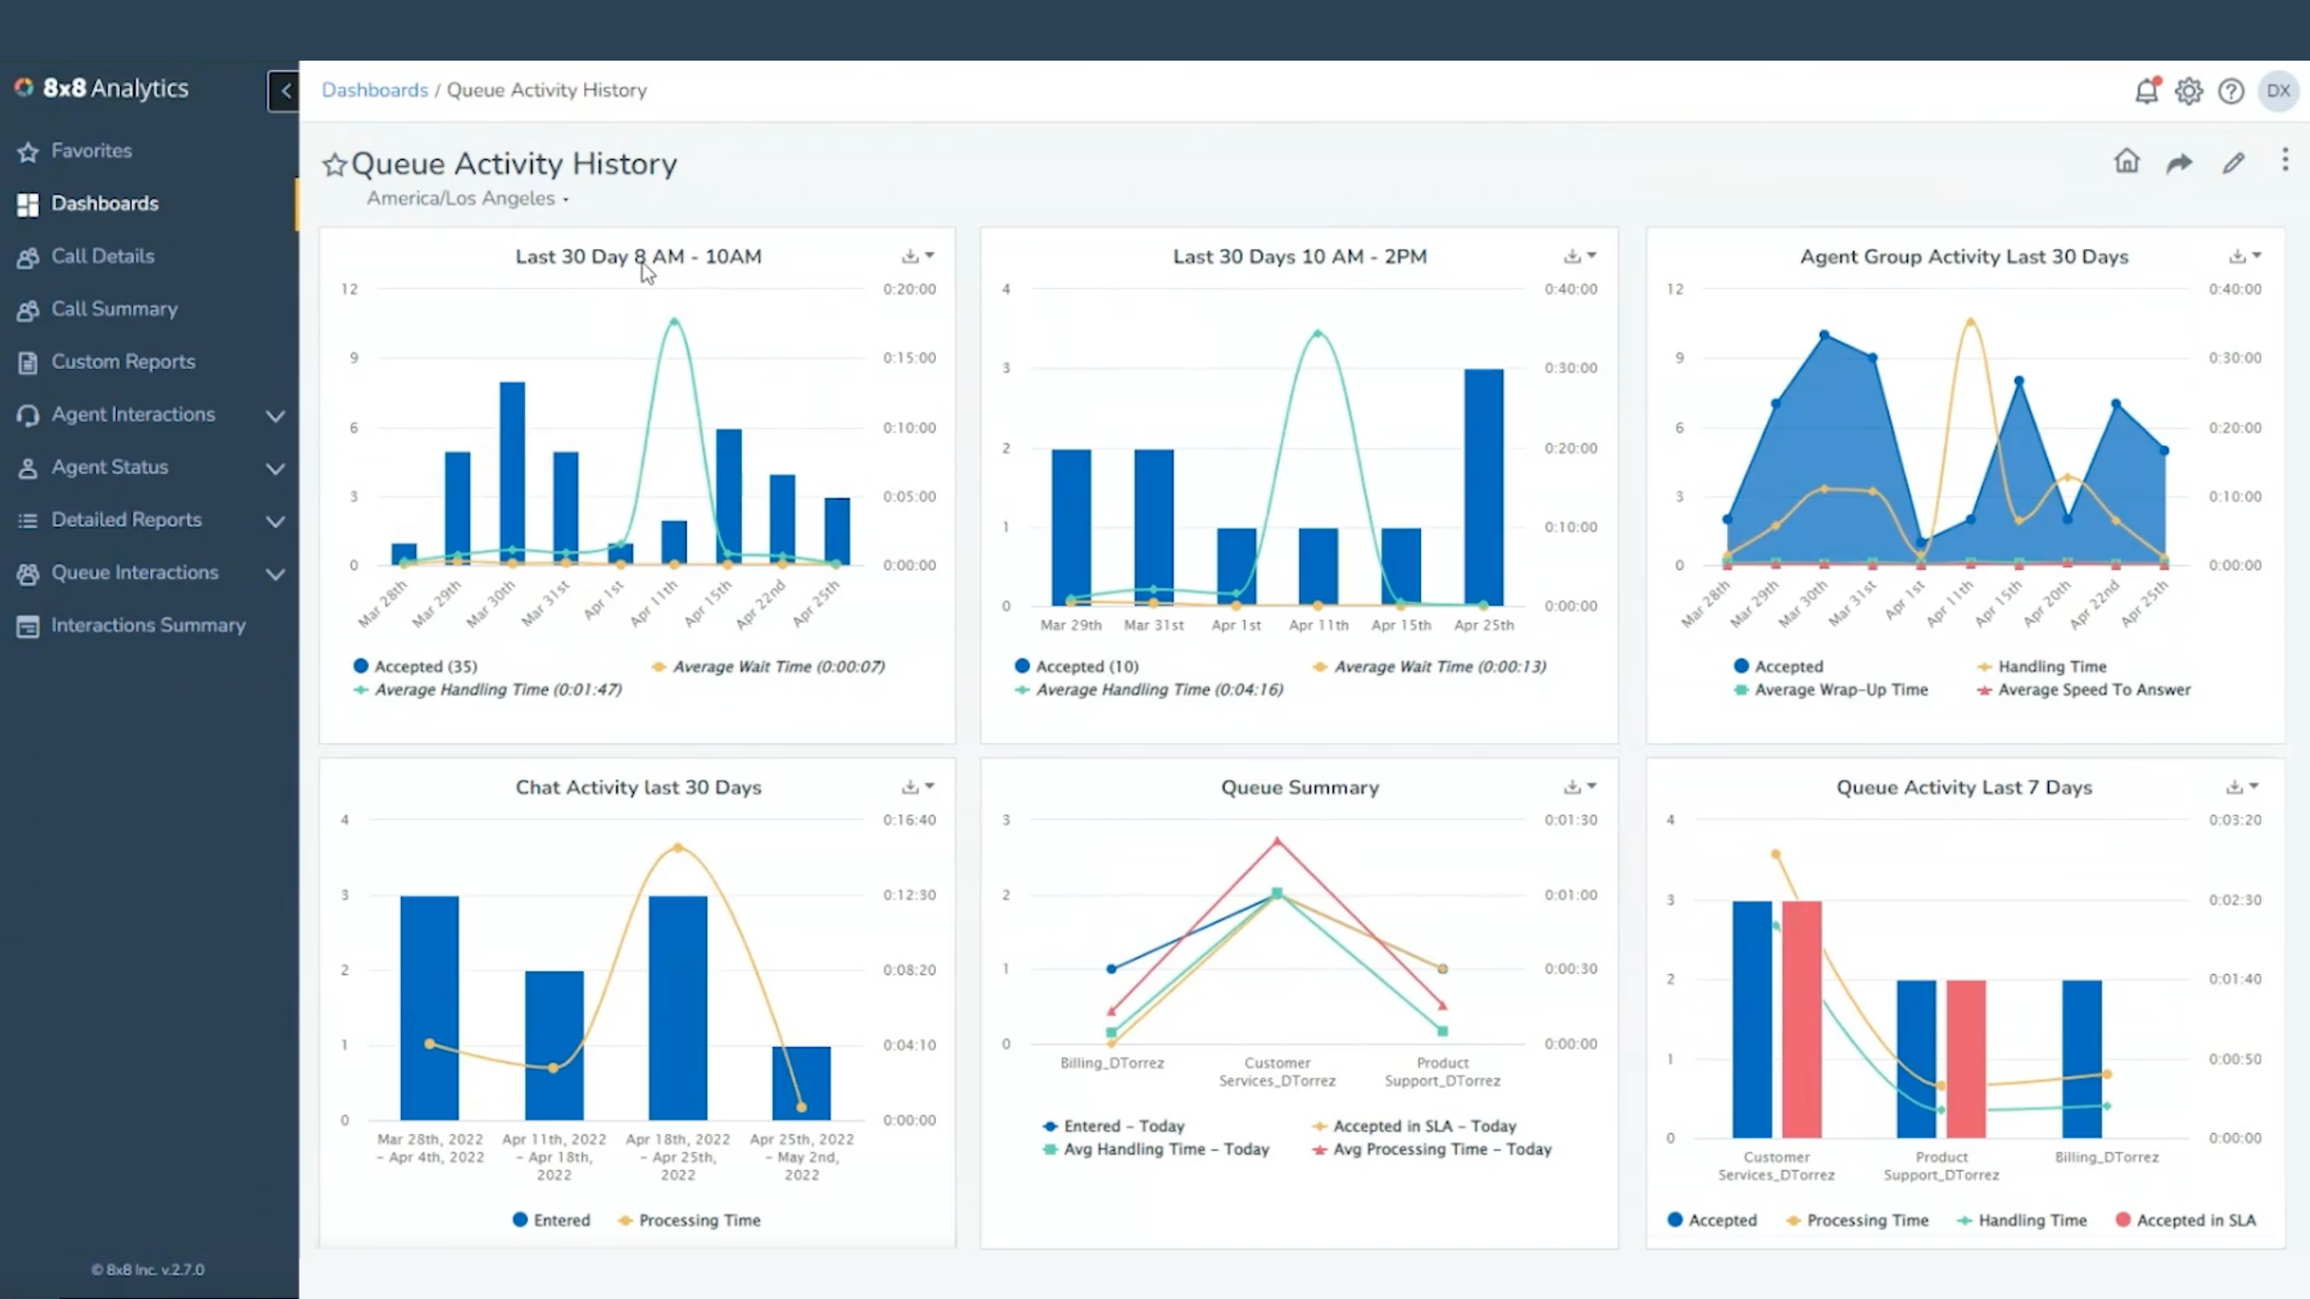This screenshot has width=2310, height=1299.
Task: Open download menu for Chat Activity chart
Action: (x=918, y=787)
